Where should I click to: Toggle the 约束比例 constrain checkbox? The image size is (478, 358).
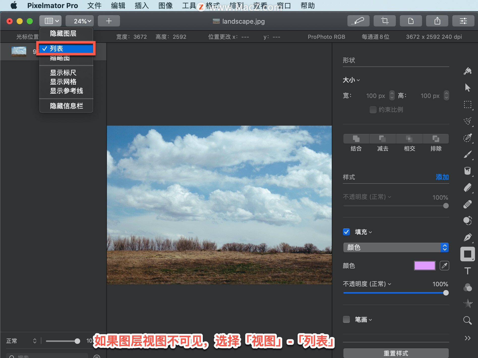(373, 110)
